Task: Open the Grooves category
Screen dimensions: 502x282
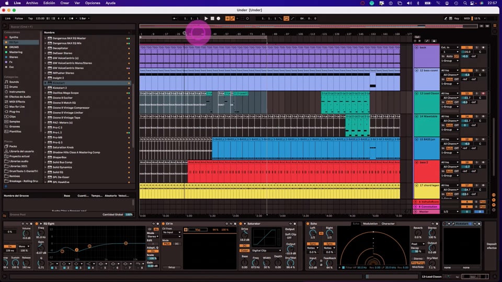Action: [15, 126]
